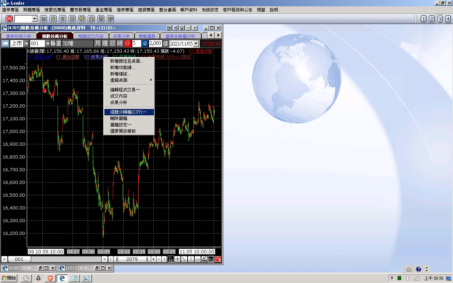453x283 pixels.
Task: Switch to 策略選股 tab
Action: pyautogui.click(x=147, y=36)
